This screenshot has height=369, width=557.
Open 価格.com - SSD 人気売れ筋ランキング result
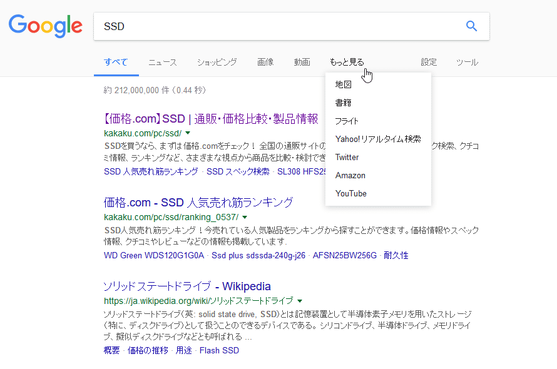198,203
